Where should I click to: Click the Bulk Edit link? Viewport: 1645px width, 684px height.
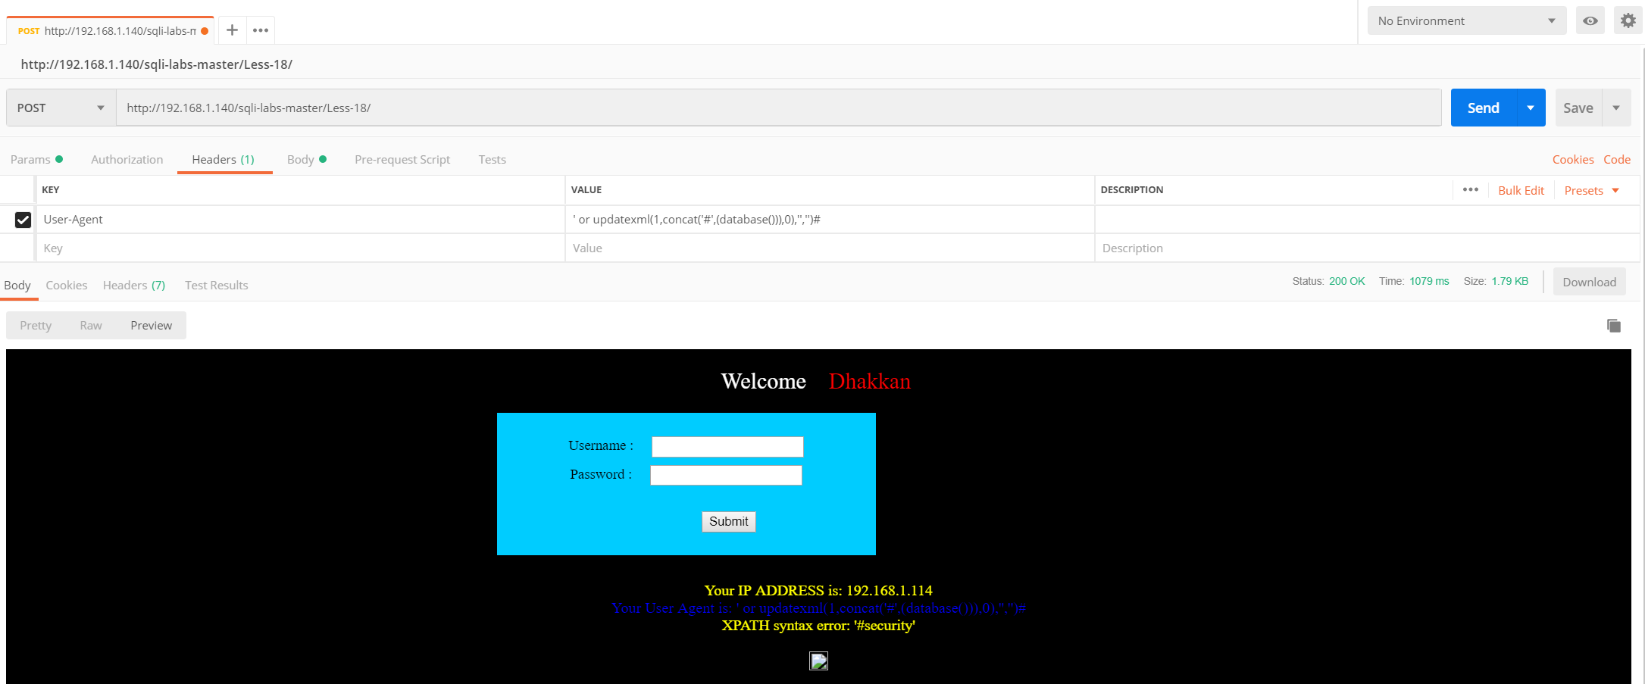(x=1520, y=191)
